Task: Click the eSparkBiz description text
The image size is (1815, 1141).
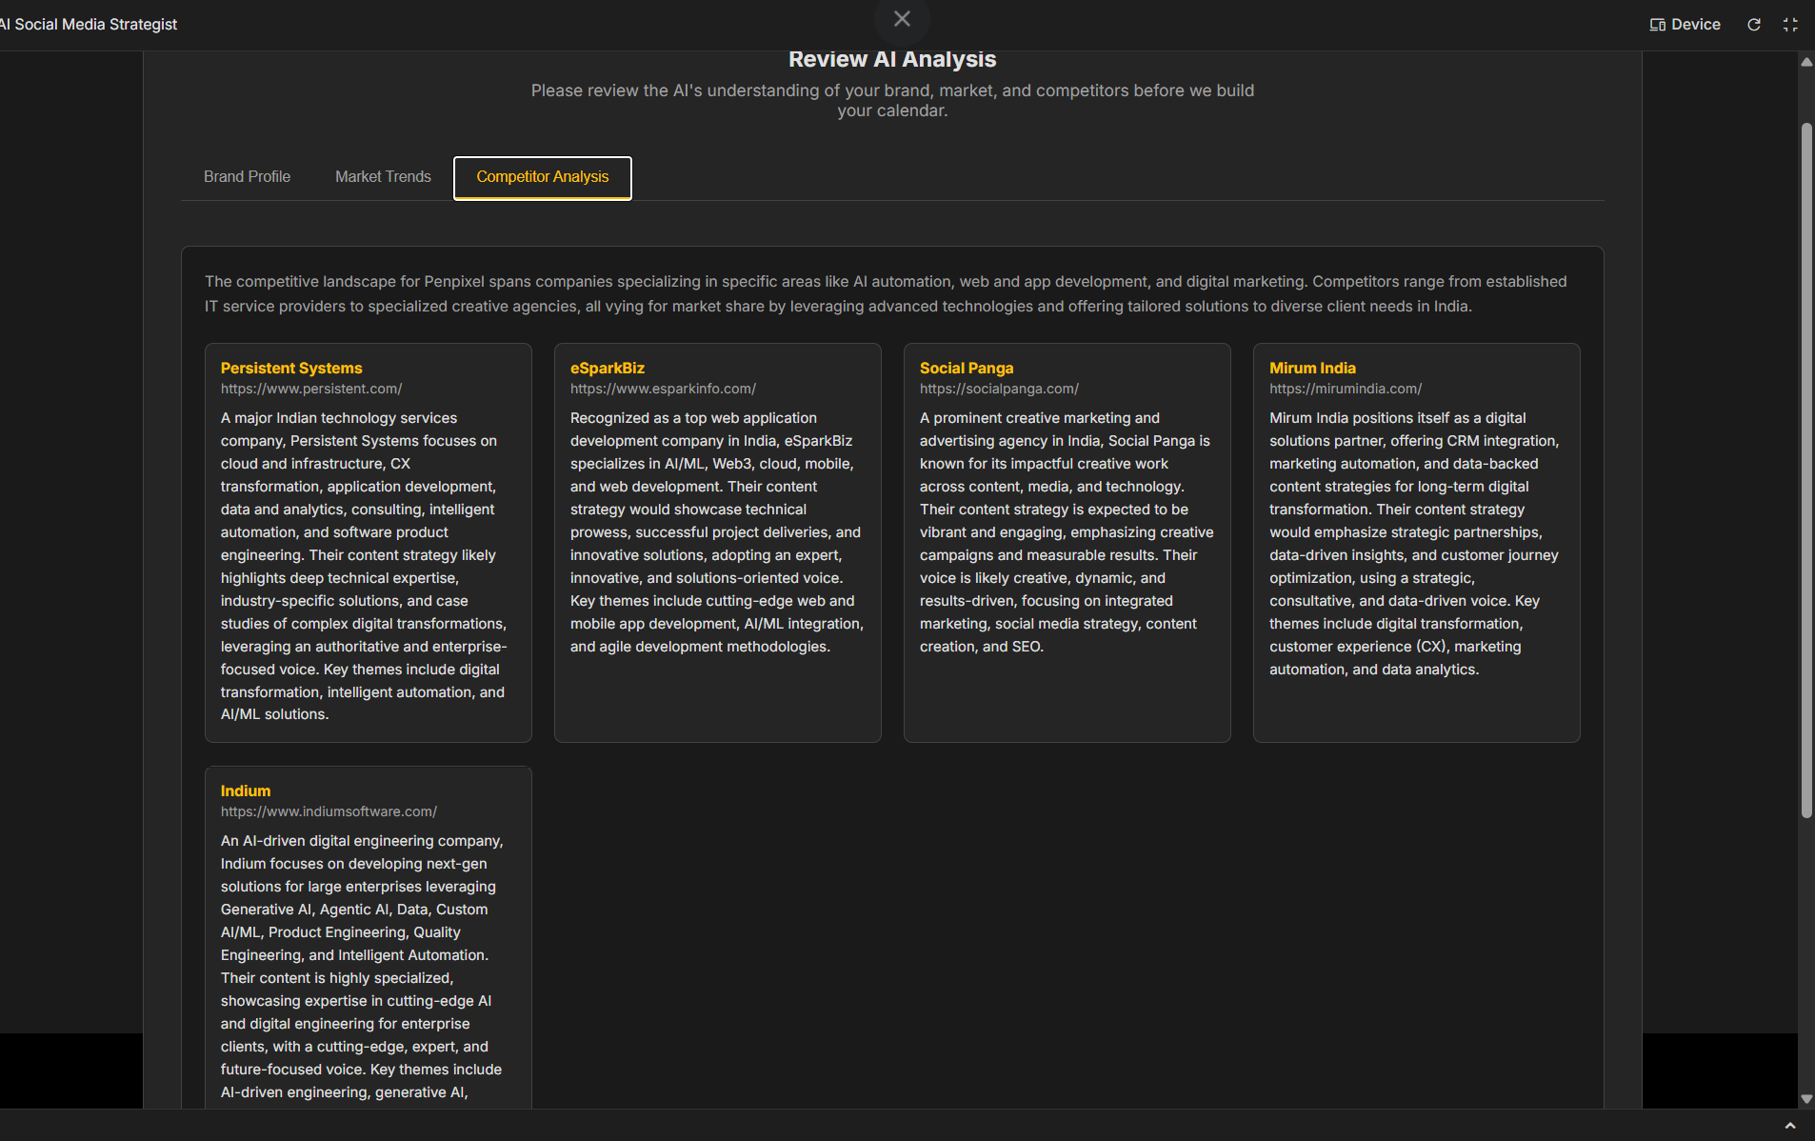Action: tap(717, 532)
